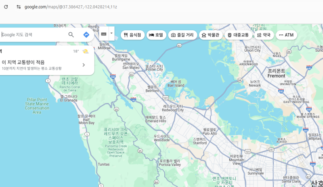Expand traffic details chevron in info card
The width and height of the screenshot is (323, 187).
coord(84,65)
